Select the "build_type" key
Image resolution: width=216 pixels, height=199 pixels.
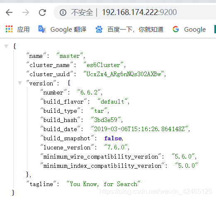[61, 111]
